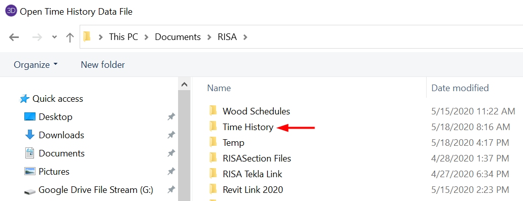Click date 5/15/2020 11:22 AM
The width and height of the screenshot is (523, 201).
(473, 111)
